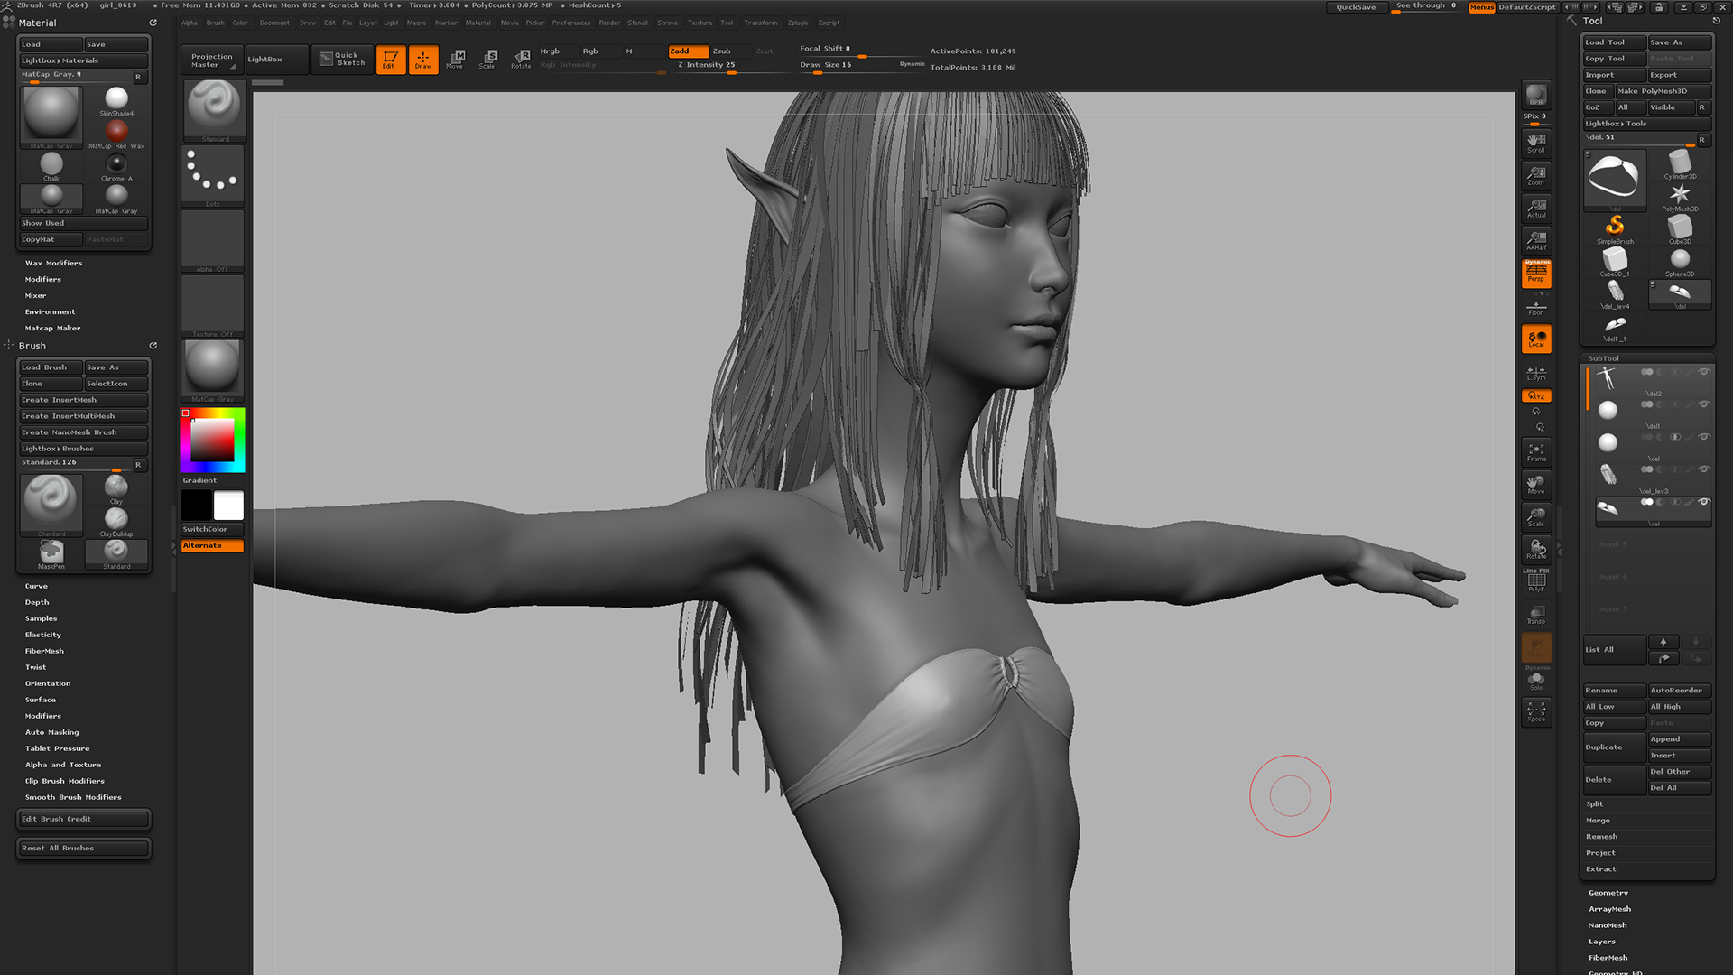
Task: Select the Chrome A material
Action: (x=116, y=165)
